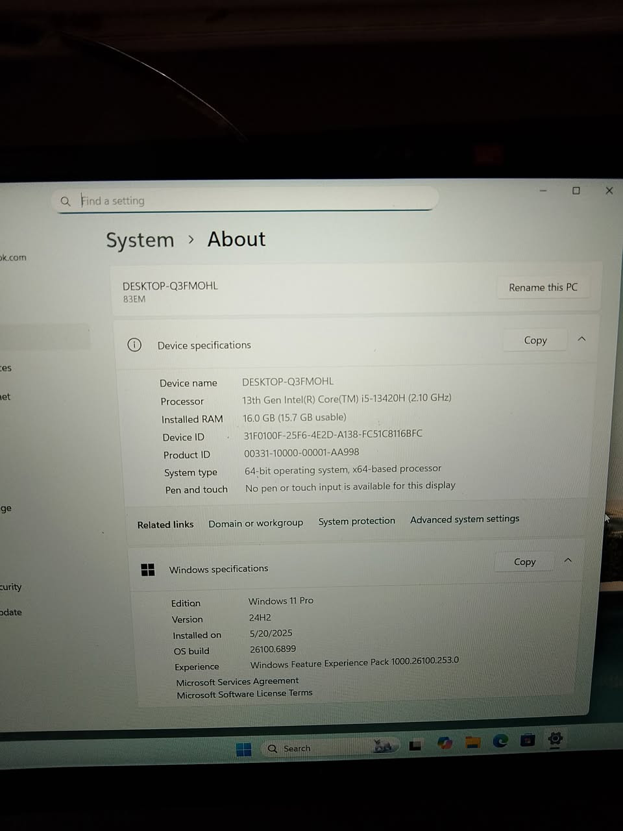Go back to System in the breadcrumb
Viewport: 623px width, 831px height.
[140, 240]
